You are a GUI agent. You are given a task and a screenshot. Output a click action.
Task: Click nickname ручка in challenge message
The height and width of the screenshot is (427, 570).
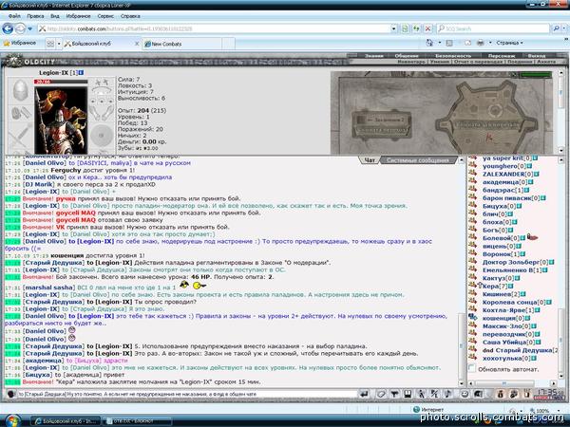66,198
